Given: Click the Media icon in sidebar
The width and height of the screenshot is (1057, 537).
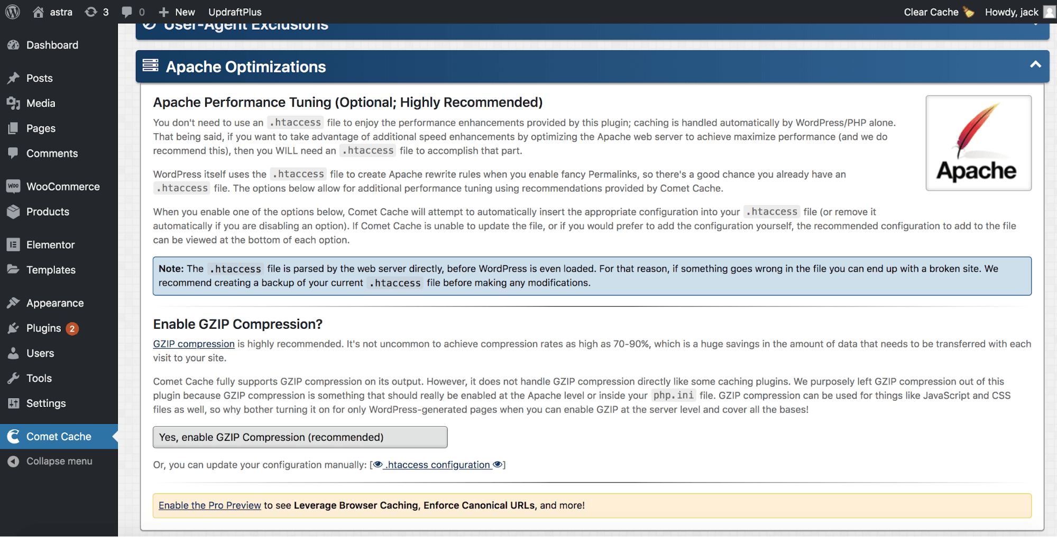Looking at the screenshot, I should point(13,103).
